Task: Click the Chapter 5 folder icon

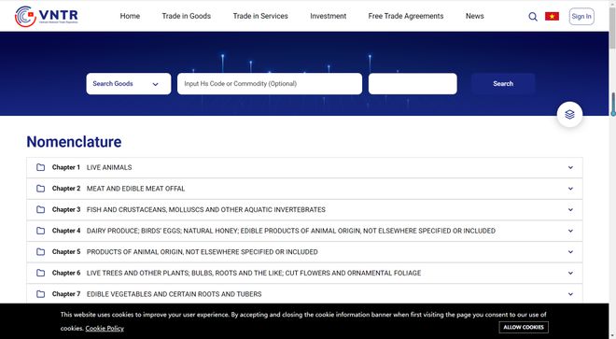Action: (40, 251)
